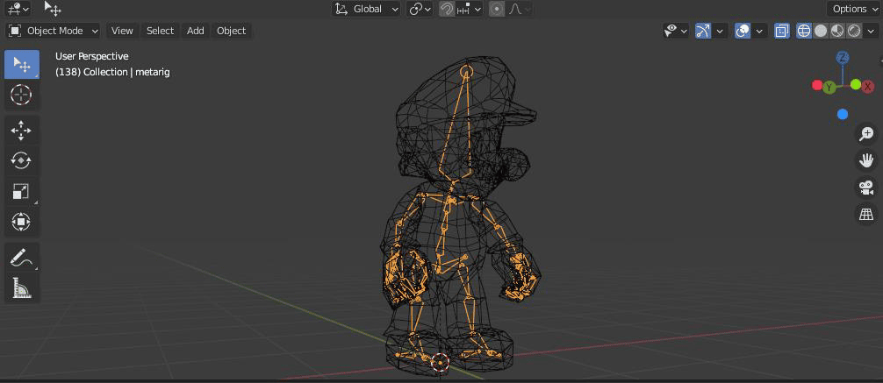This screenshot has width=883, height=383.
Task: Open the Gizmo options dropdown arrow
Action: [720, 31]
